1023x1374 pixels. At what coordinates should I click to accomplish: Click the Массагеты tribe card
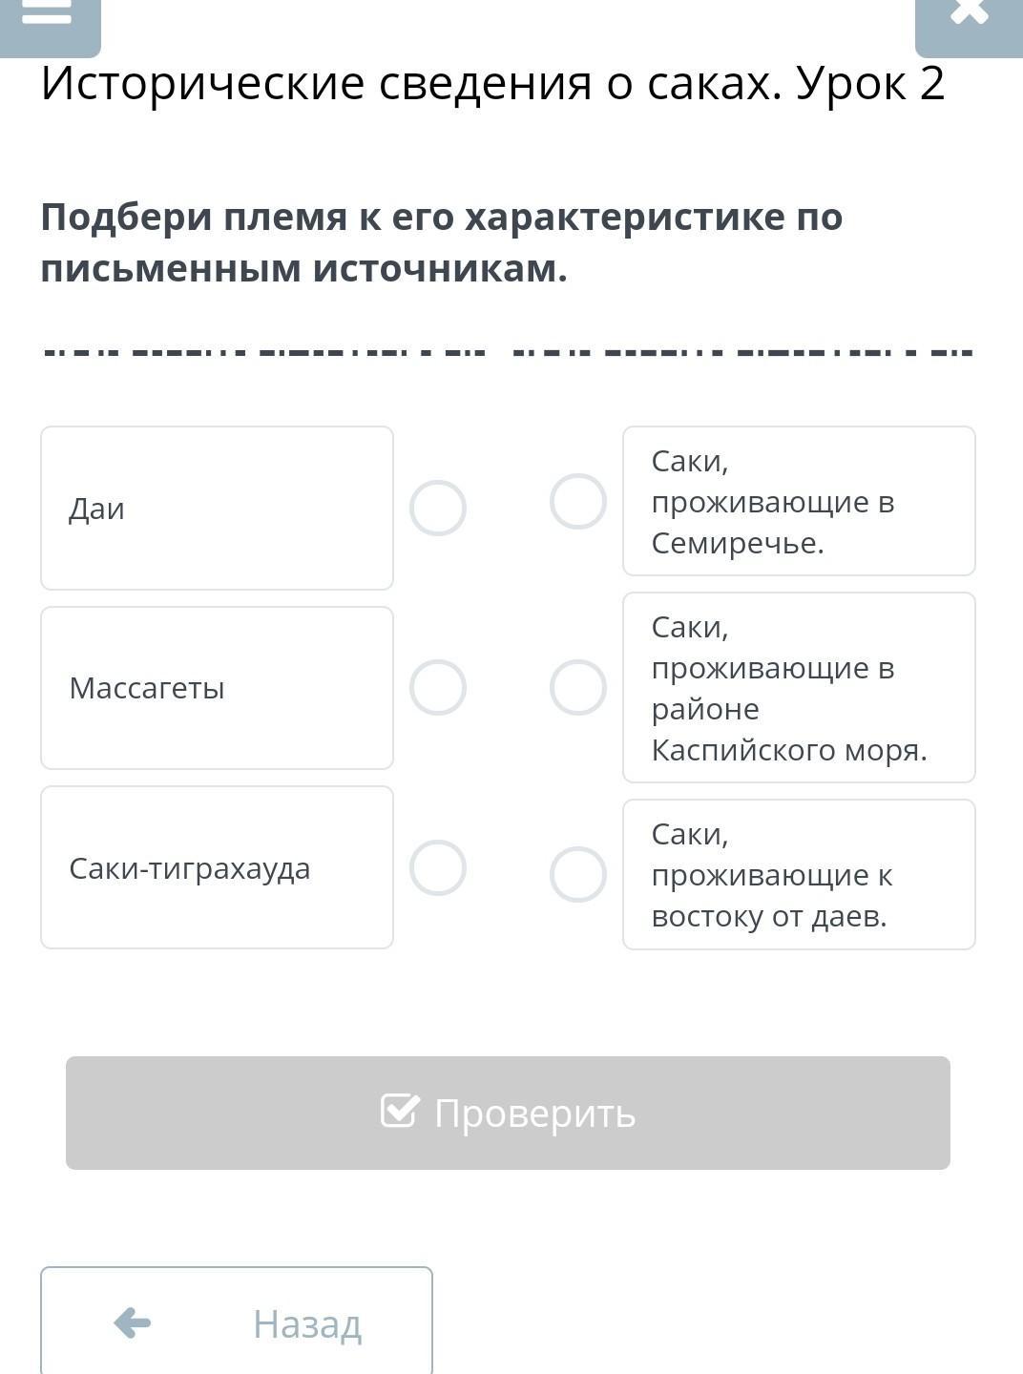pos(217,688)
